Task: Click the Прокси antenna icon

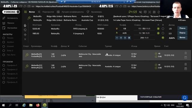Action: [x=4, y=23]
